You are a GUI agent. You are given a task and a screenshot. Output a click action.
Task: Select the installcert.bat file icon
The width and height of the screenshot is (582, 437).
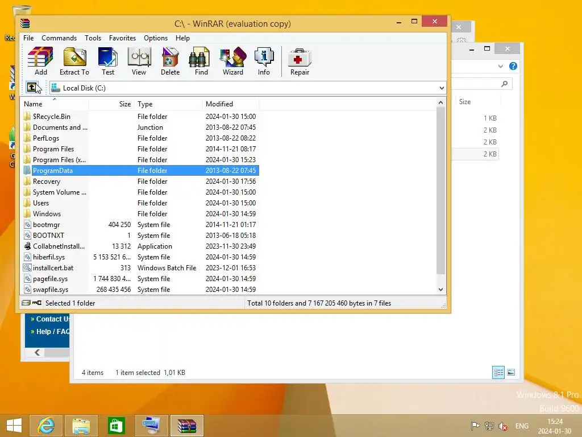[27, 267]
